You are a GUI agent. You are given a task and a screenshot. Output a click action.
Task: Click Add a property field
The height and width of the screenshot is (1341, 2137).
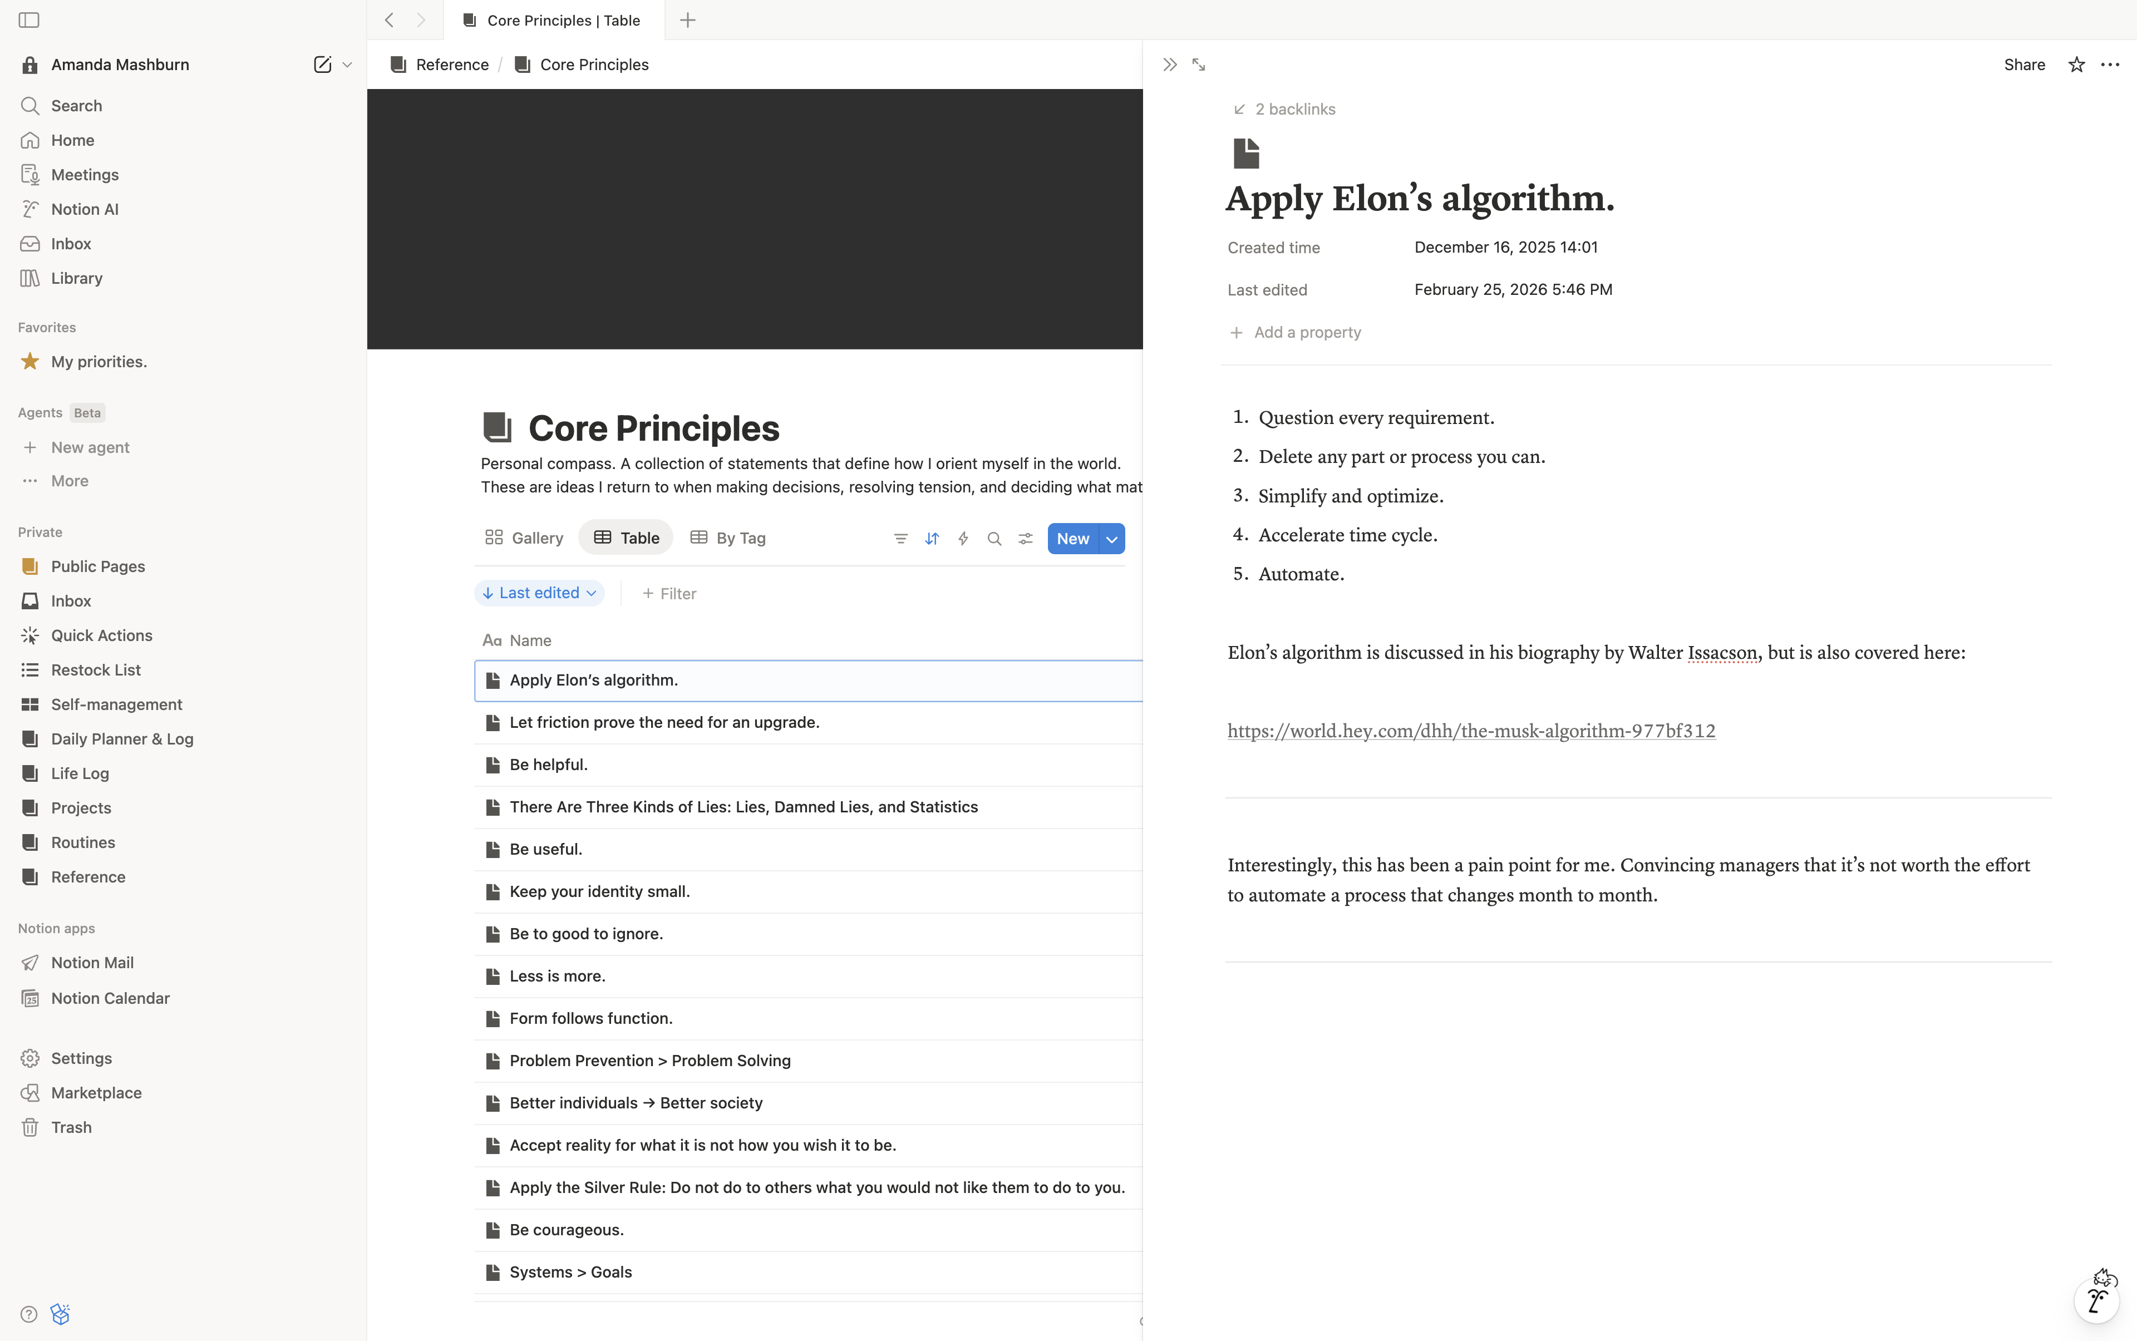click(1307, 333)
